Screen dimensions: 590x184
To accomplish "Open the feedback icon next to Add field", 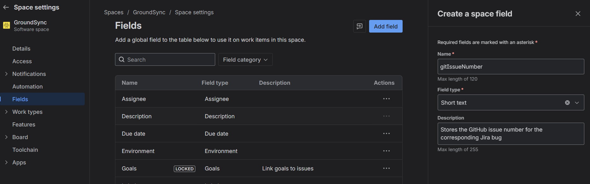I will [360, 26].
